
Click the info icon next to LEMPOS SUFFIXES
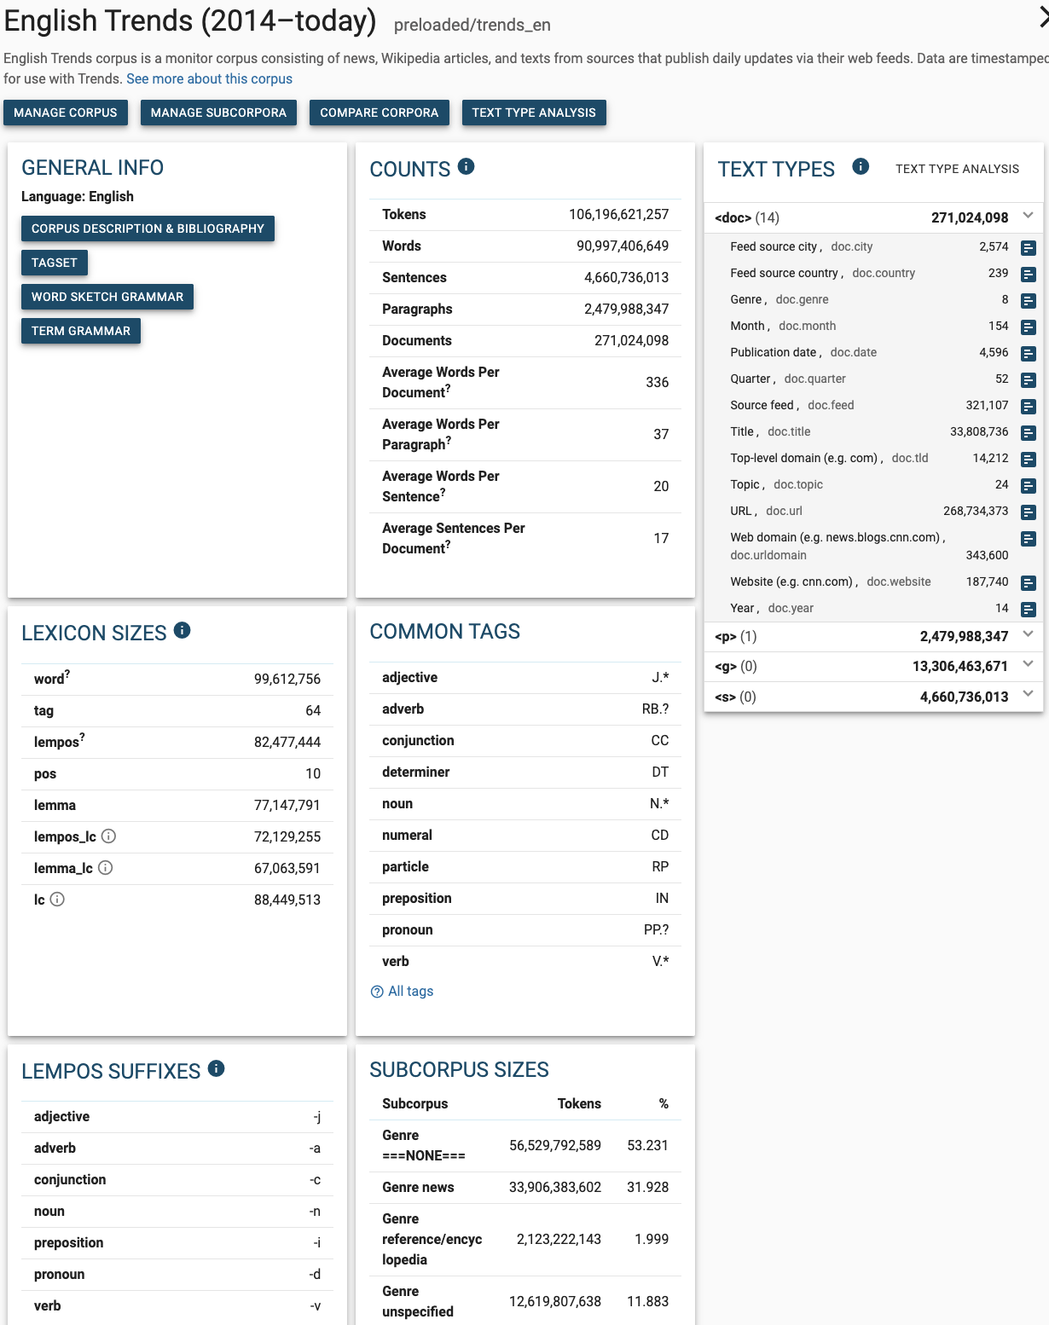[x=216, y=1068]
